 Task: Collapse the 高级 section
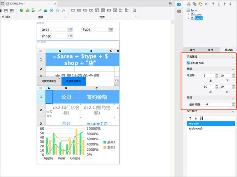click(x=233, y=69)
